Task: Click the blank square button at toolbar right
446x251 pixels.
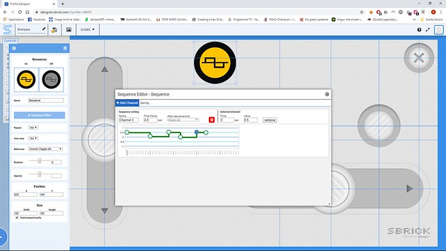Action: coord(439,29)
